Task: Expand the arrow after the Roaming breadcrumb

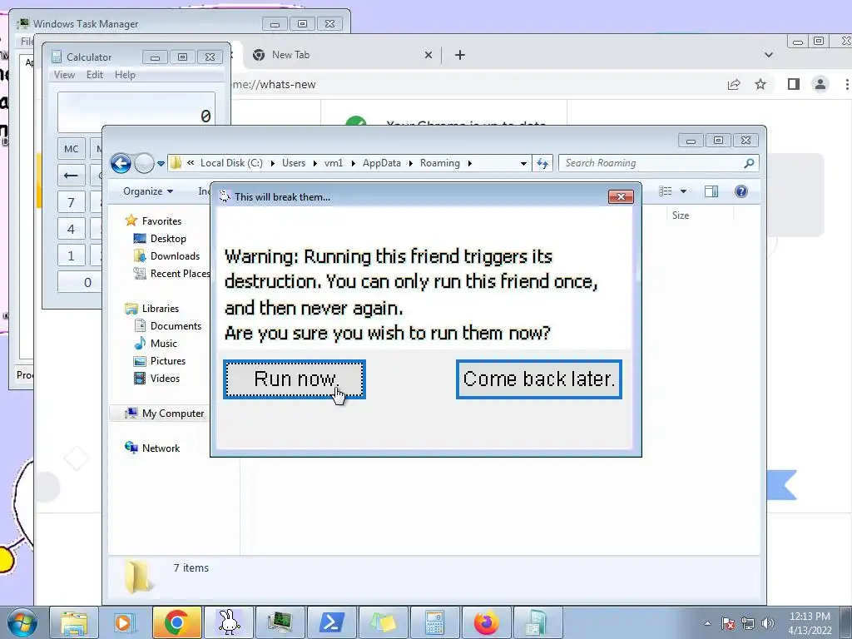Action: pos(470,163)
